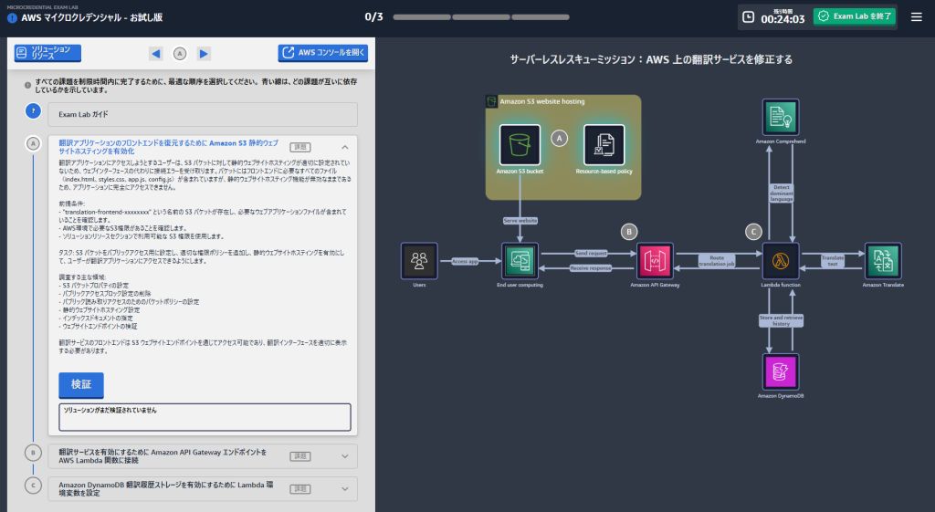
Task: Click the 0/3 progress counter
Action: click(x=373, y=16)
